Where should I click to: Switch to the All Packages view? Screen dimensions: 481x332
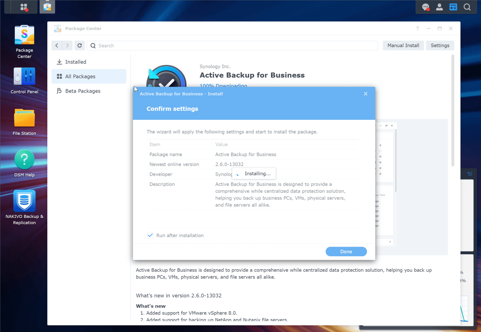[80, 76]
